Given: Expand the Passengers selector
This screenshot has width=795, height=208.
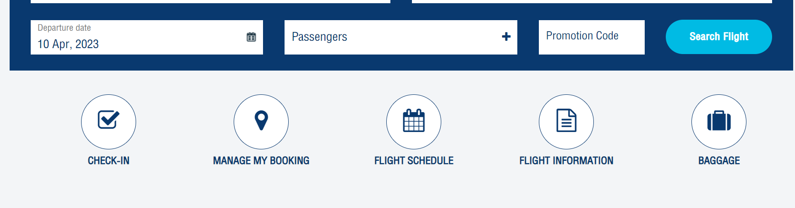Looking at the screenshot, I should (x=401, y=37).
